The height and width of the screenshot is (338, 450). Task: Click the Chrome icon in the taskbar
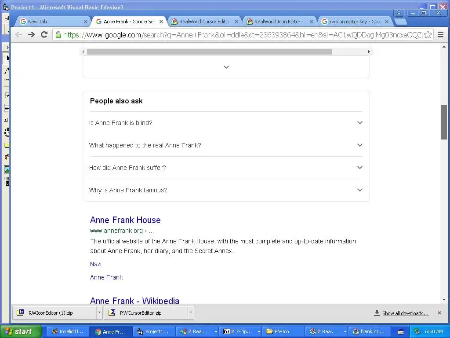click(98, 332)
